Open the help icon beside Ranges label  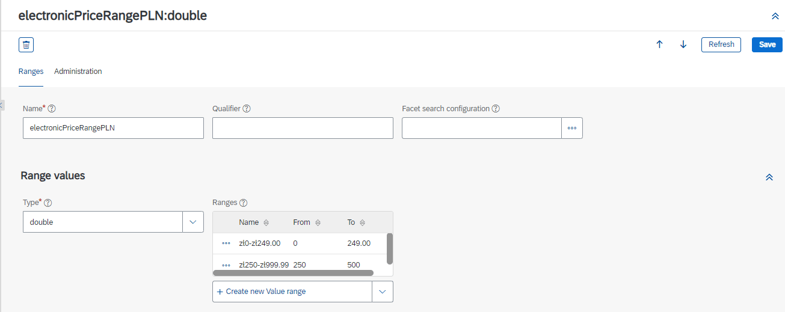pos(244,203)
